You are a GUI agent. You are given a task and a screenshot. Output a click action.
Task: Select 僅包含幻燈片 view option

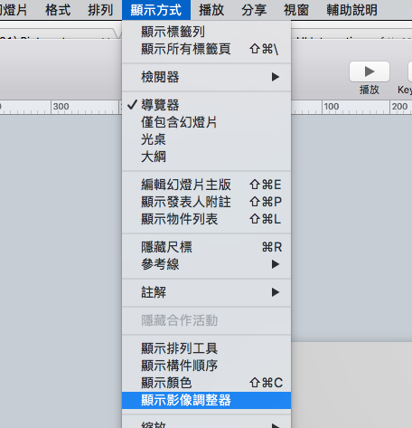pos(206,122)
